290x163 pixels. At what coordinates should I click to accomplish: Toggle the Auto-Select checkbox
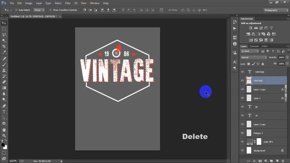pos(16,10)
